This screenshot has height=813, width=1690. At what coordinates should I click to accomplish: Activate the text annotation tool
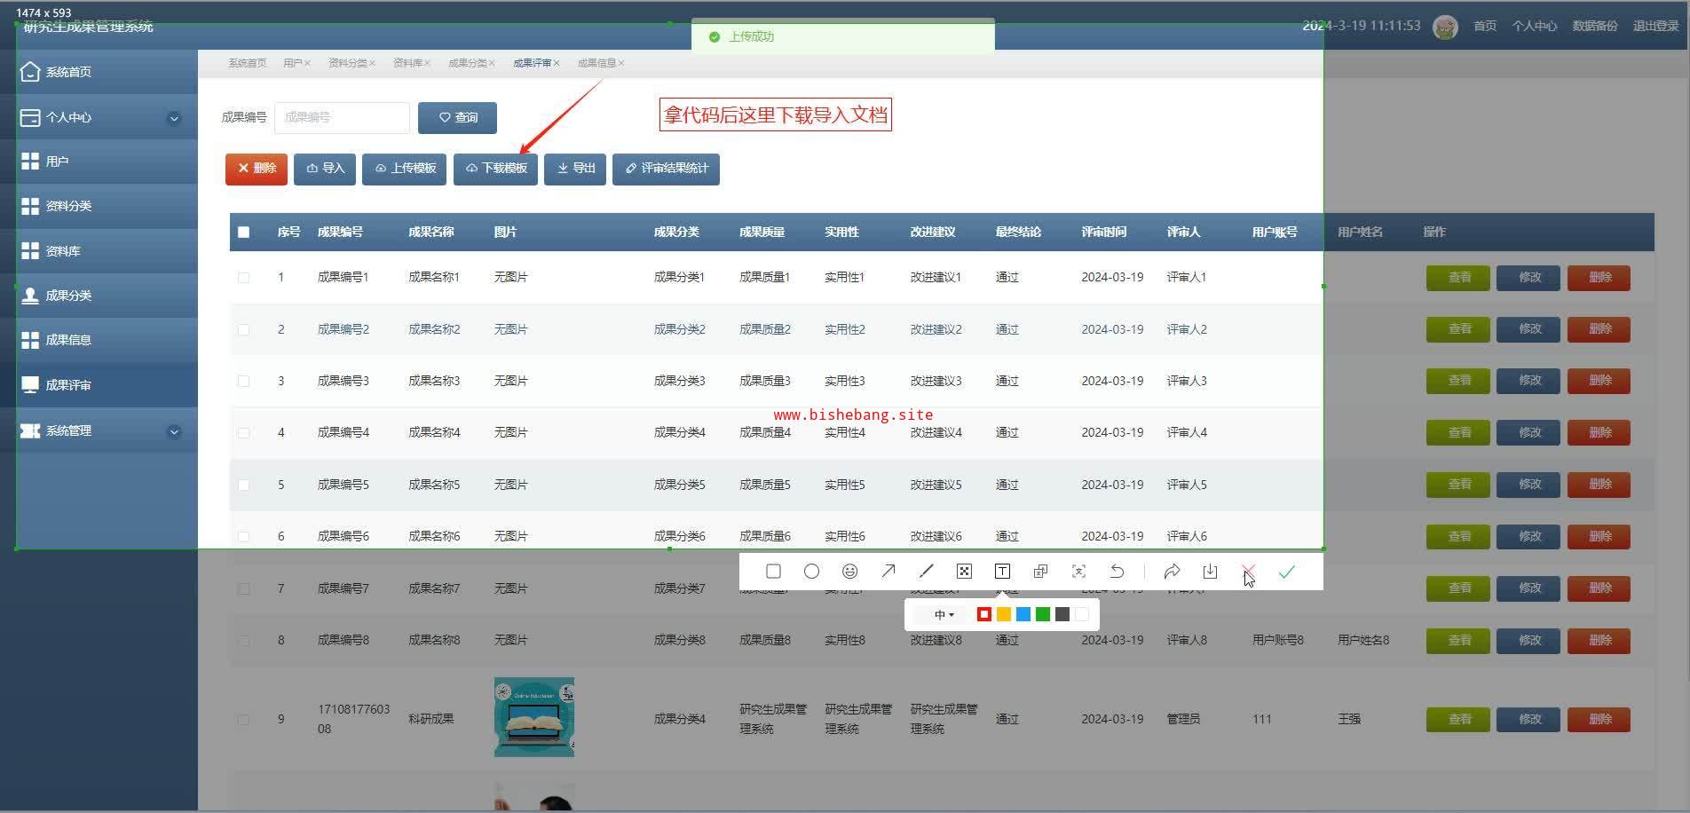1002,572
